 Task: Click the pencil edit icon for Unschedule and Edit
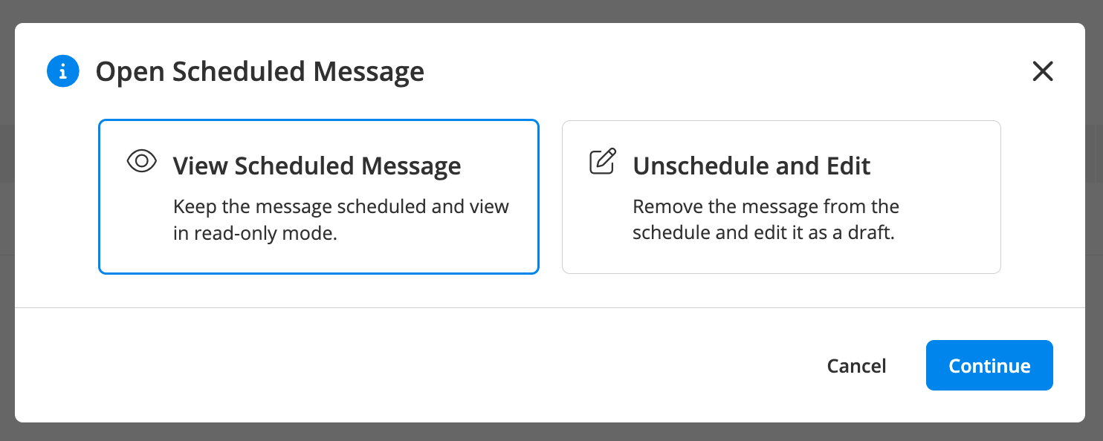[x=603, y=161]
